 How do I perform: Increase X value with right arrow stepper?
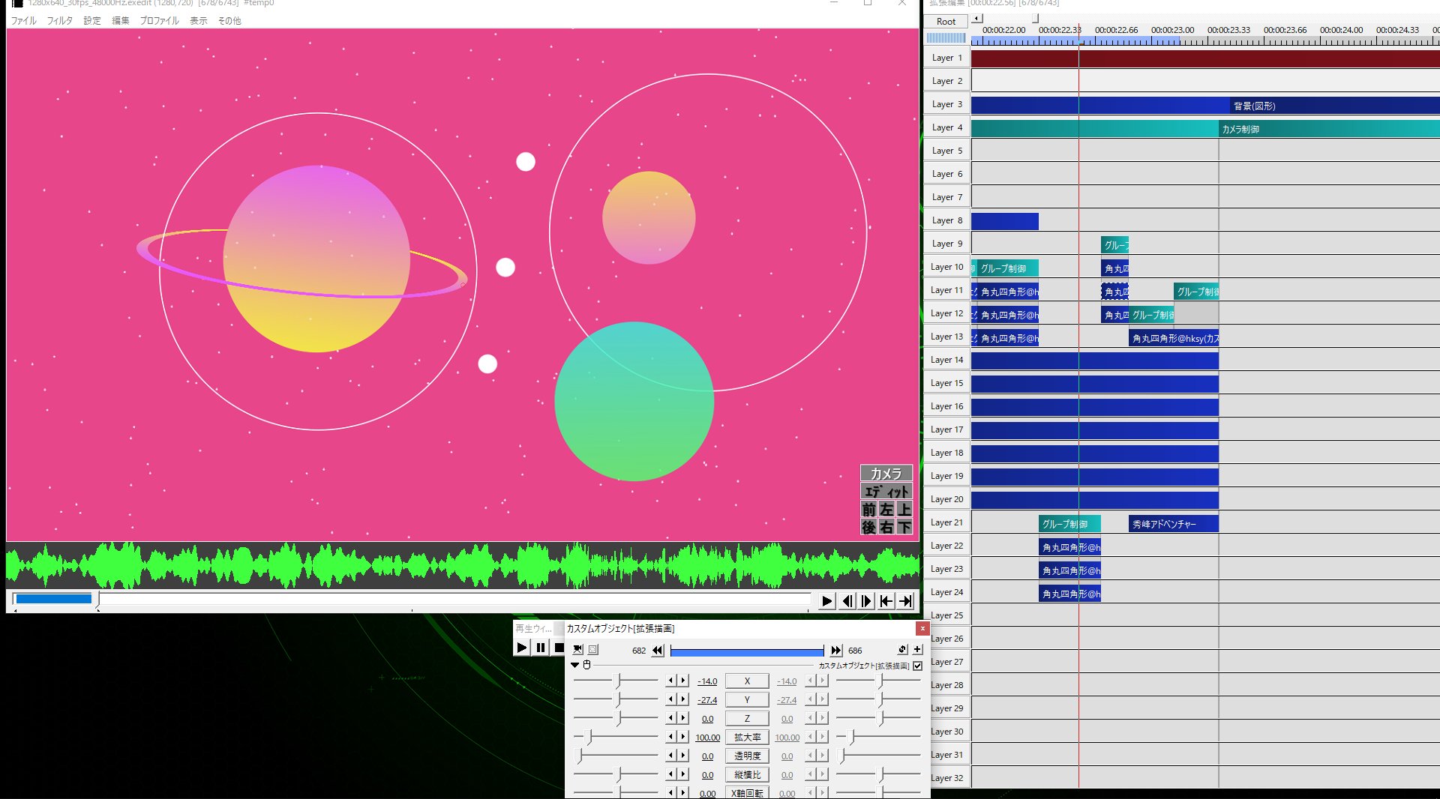pyautogui.click(x=682, y=681)
